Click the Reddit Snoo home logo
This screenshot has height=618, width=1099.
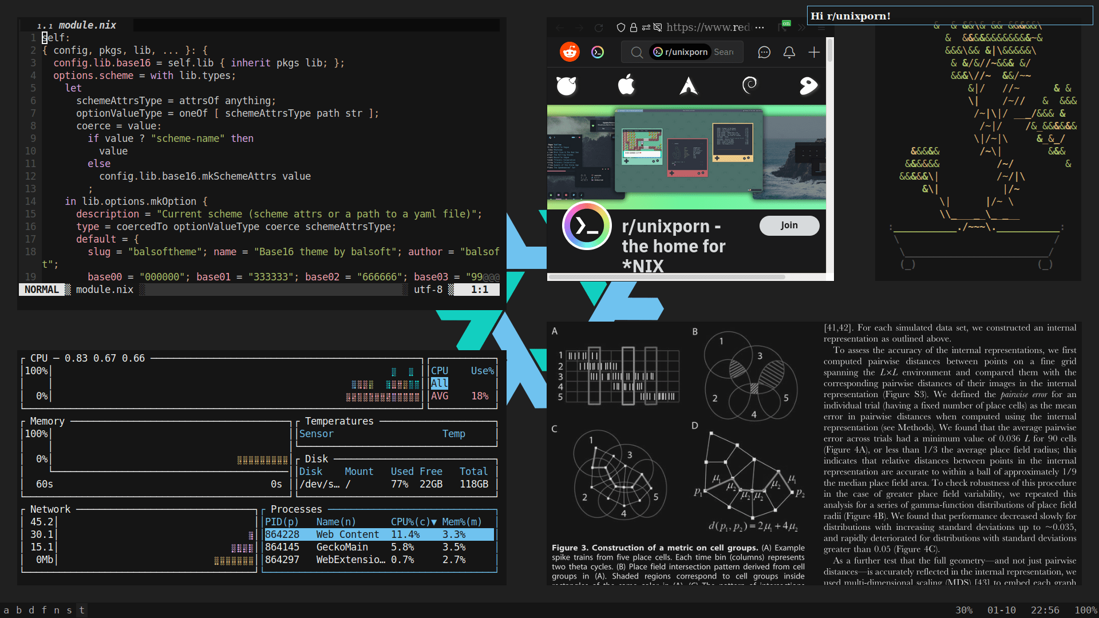569,52
